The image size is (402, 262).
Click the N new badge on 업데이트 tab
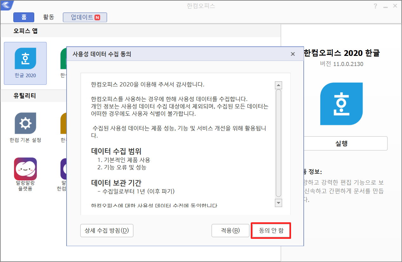tap(98, 17)
